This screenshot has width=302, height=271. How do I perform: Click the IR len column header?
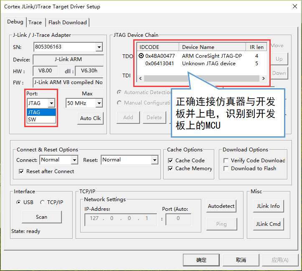[x=256, y=47]
